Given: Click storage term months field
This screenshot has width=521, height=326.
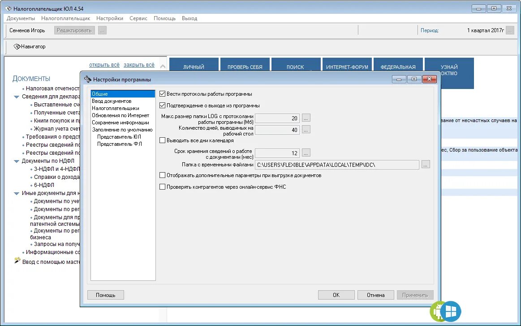Looking at the screenshot, I should click(x=277, y=153).
